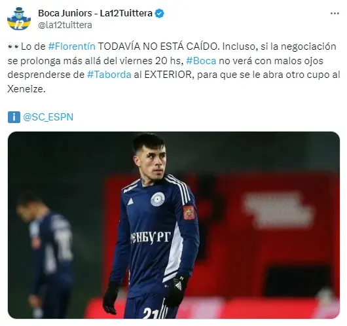The height and width of the screenshot is (326, 347).
Task: Open the player's face in tweet photo
Action: (x=154, y=162)
